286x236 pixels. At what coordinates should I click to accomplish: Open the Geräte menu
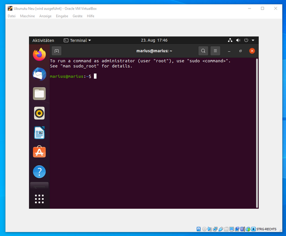pyautogui.click(x=77, y=16)
